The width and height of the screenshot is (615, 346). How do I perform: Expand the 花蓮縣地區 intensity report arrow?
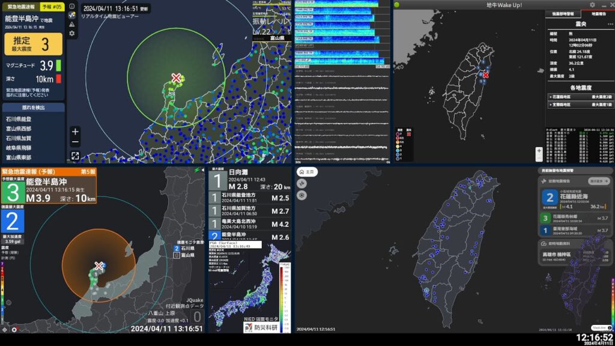(551, 96)
